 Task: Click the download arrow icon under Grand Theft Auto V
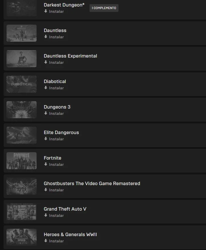pos(46,215)
